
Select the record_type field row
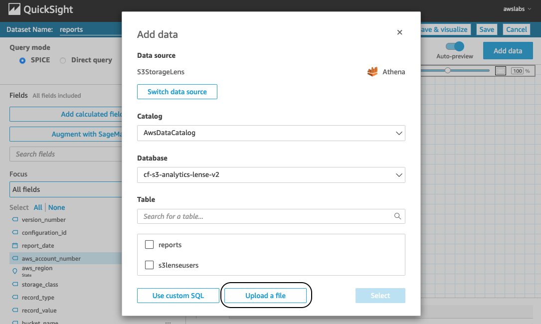[x=65, y=298]
